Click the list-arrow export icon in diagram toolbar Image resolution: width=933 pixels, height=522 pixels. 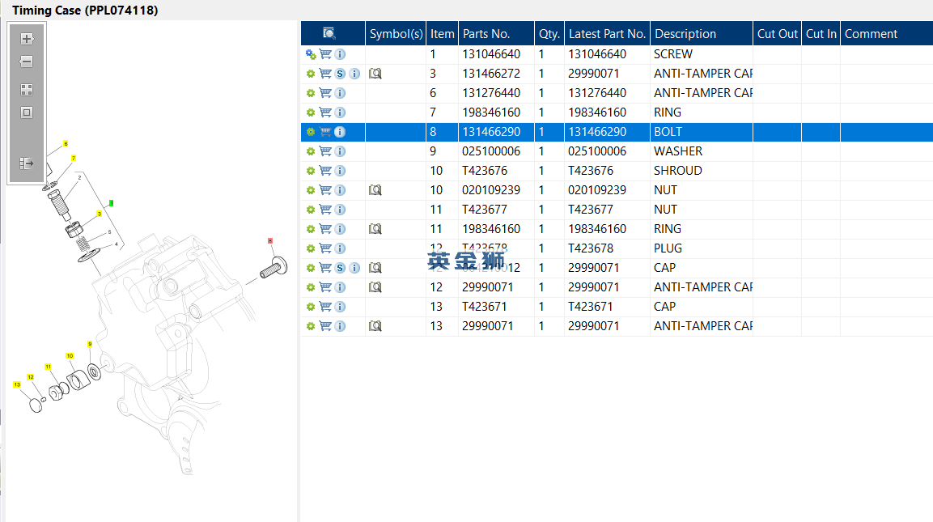pyautogui.click(x=26, y=163)
